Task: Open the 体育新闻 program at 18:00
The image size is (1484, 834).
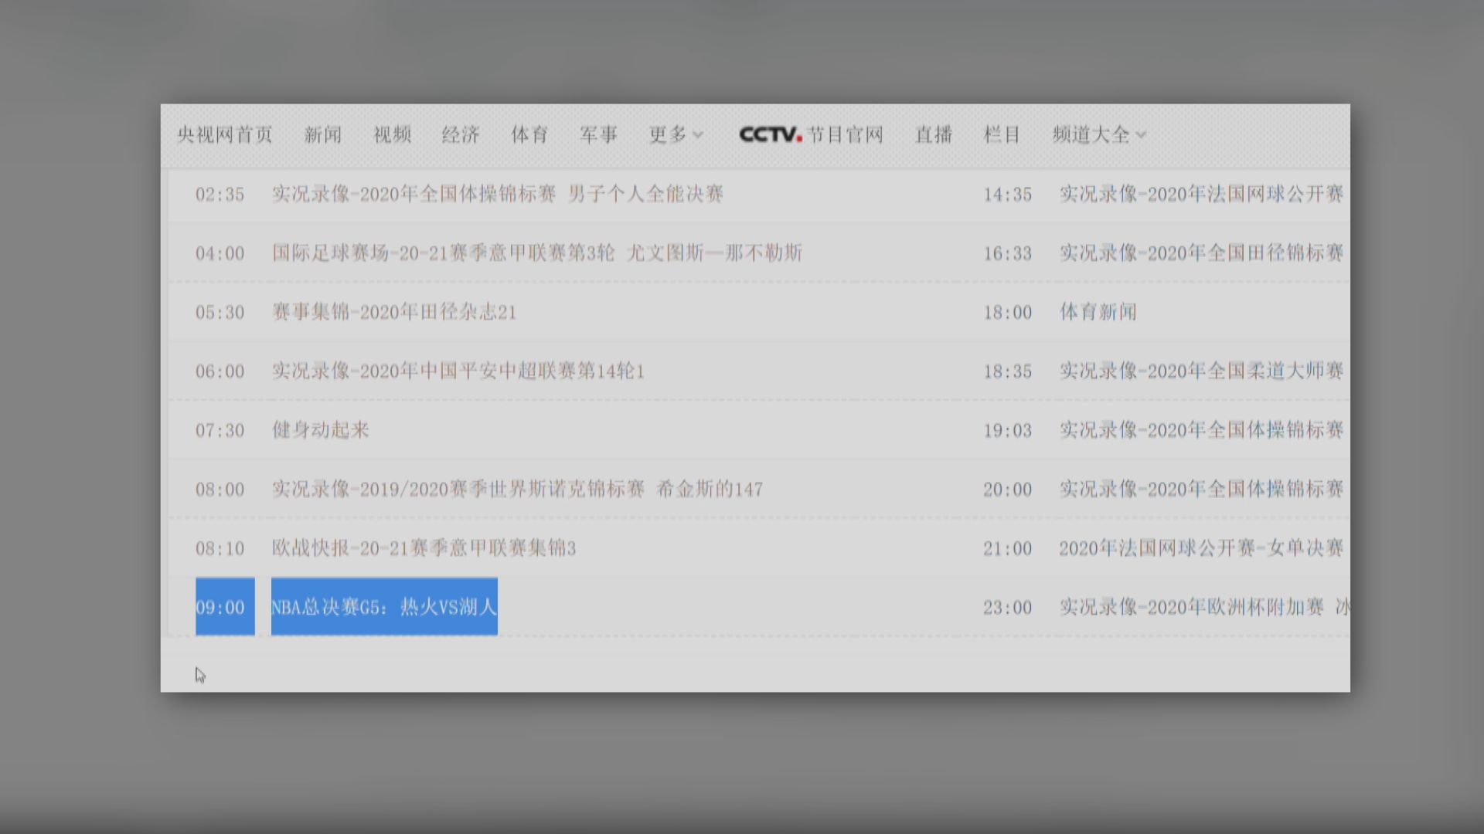Action: click(1098, 312)
